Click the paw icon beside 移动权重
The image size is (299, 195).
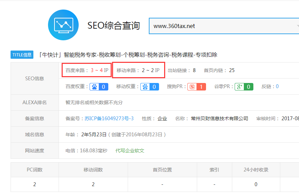coord(145,87)
